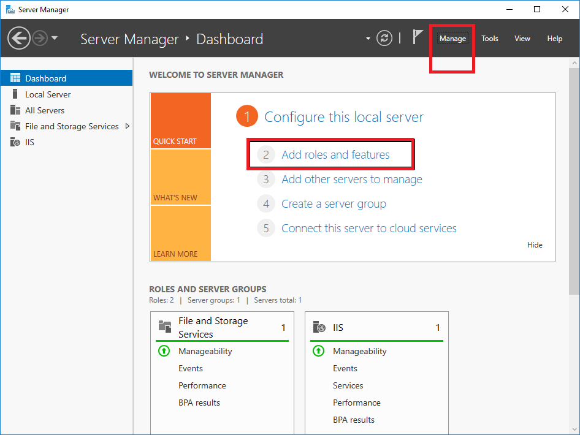Refresh Server Manager with the refresh icon
Viewport: 580px width, 435px height.
coord(384,38)
